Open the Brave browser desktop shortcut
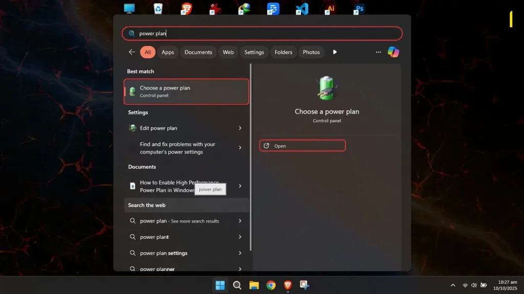524x294 pixels. 187,9
